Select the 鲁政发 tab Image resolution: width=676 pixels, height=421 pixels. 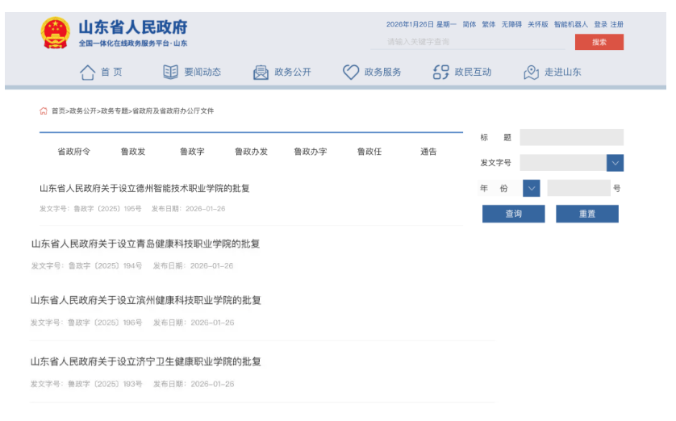133,152
